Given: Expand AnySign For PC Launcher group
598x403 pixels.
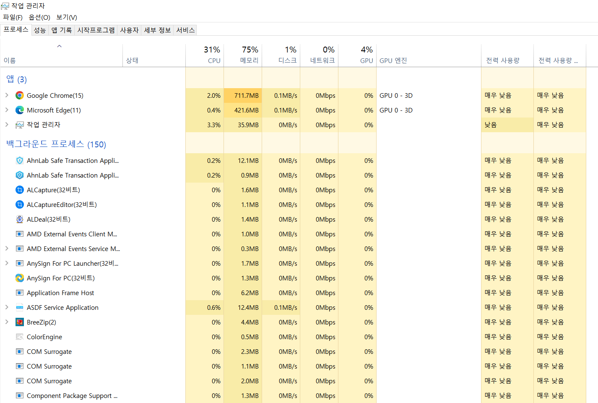Looking at the screenshot, I should (7, 263).
